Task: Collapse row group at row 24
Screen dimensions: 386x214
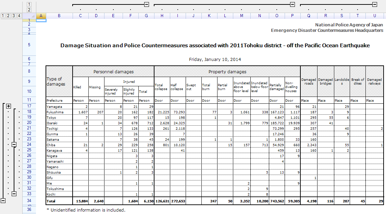Action: 14,145
